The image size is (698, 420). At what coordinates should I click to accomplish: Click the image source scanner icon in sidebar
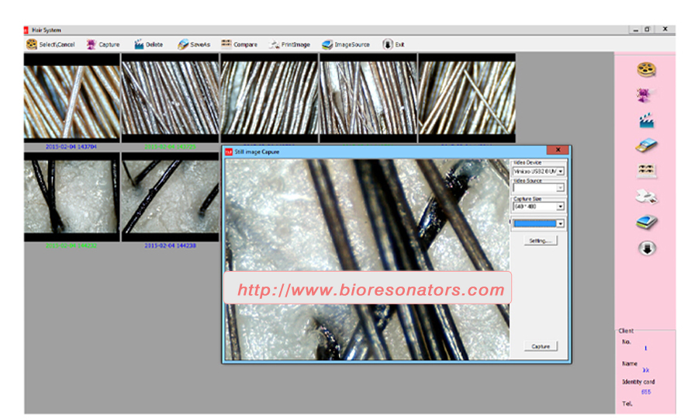646,222
